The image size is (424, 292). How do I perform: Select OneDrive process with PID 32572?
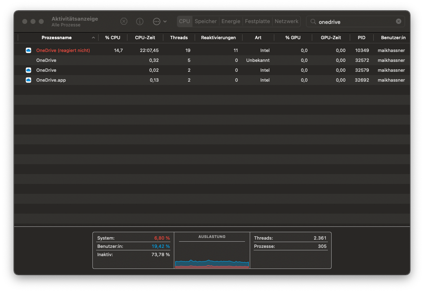46,60
